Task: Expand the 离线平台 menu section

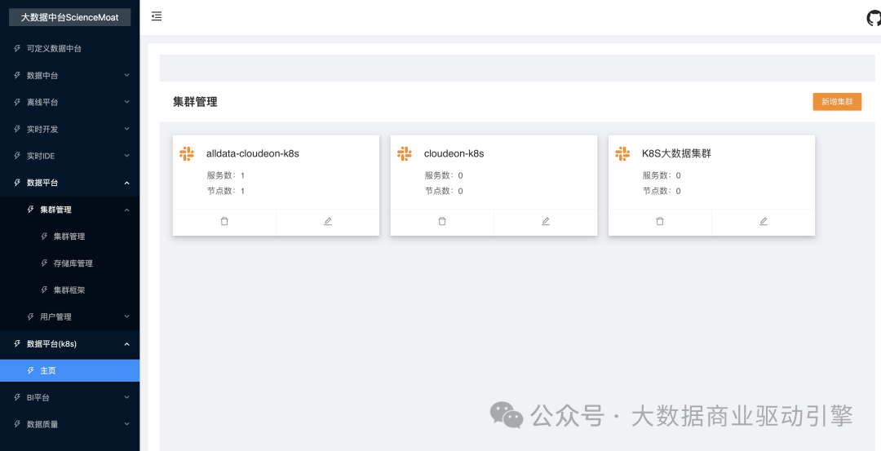Action: click(69, 102)
